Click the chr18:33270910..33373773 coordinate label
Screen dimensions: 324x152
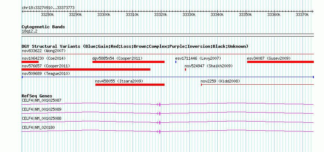pyautogui.click(x=48, y=8)
